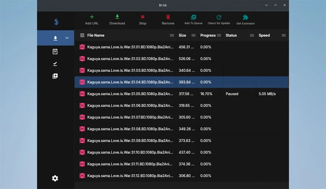Sort by the Speed column header
Viewport: 326px width, 189px height.
(x=264, y=36)
